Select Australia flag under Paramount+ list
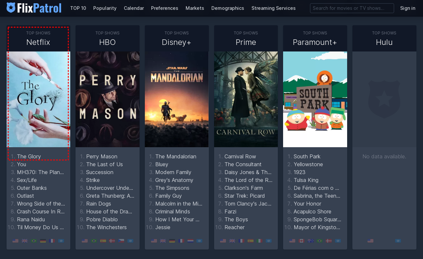The height and width of the screenshot is (259, 423). tap(311, 241)
